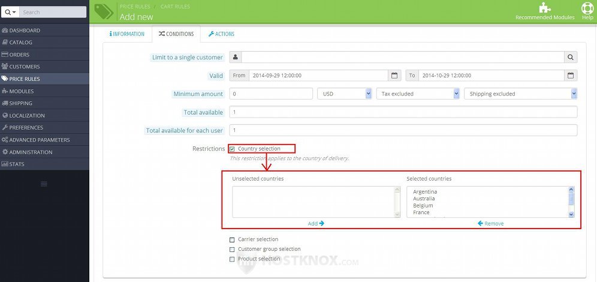Click the price tag header icon

tap(104, 12)
